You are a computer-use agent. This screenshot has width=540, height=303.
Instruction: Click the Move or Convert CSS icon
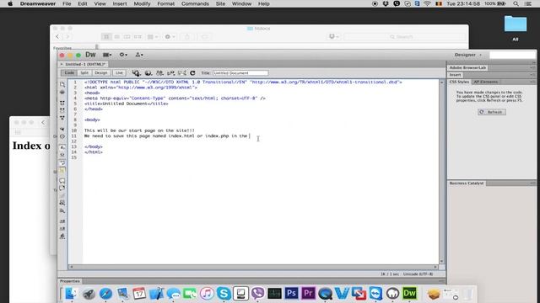pos(62,210)
